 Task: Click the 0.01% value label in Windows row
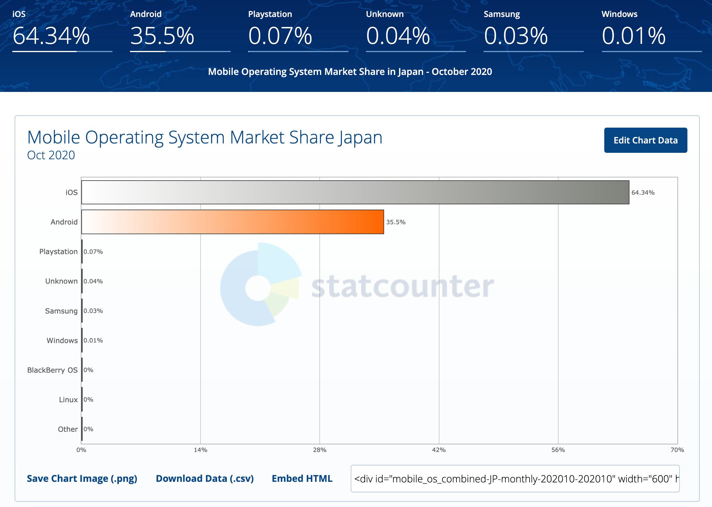(x=93, y=340)
